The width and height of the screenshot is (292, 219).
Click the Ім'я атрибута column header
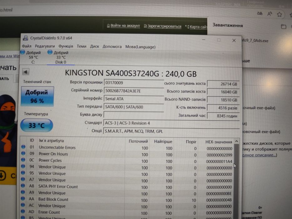(x=51, y=140)
